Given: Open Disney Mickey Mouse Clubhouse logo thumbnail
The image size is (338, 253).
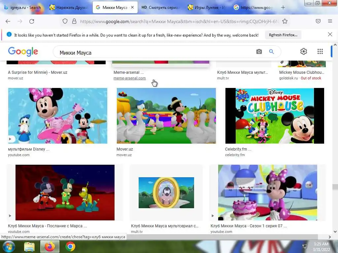Looking at the screenshot, I should tap(275, 116).
